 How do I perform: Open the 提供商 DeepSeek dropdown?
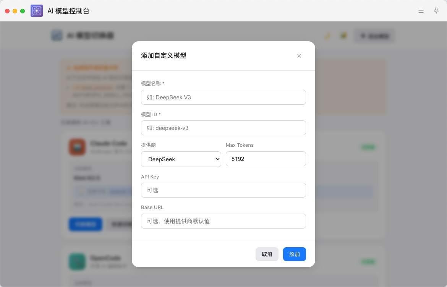181,159
